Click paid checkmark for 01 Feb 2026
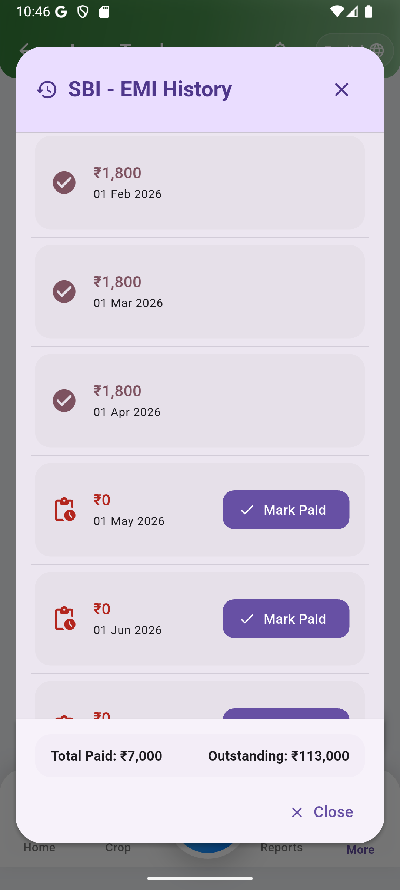The height and width of the screenshot is (890, 400). [x=64, y=182]
